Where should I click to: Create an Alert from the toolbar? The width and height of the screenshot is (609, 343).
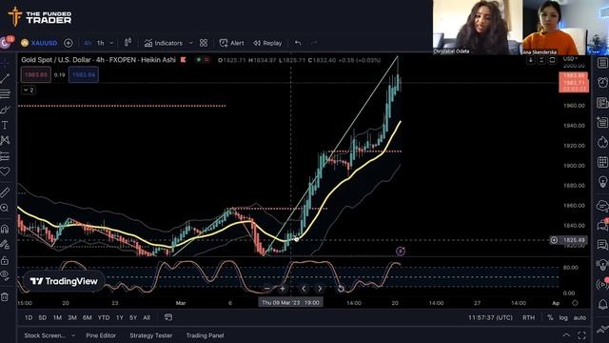coord(231,43)
